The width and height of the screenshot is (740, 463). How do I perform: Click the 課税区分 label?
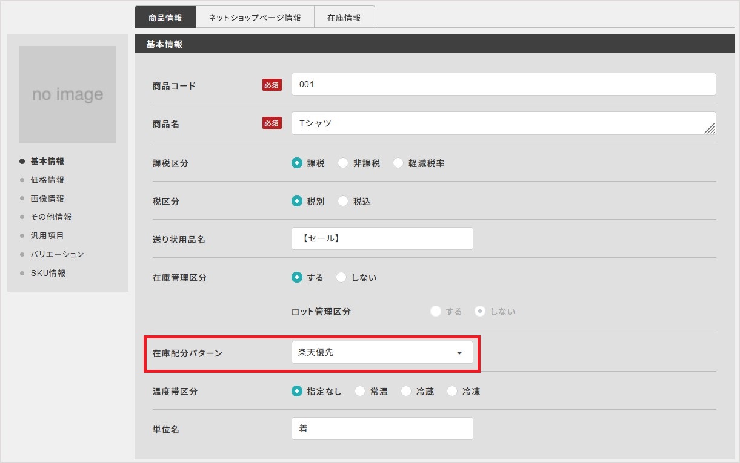click(x=170, y=163)
